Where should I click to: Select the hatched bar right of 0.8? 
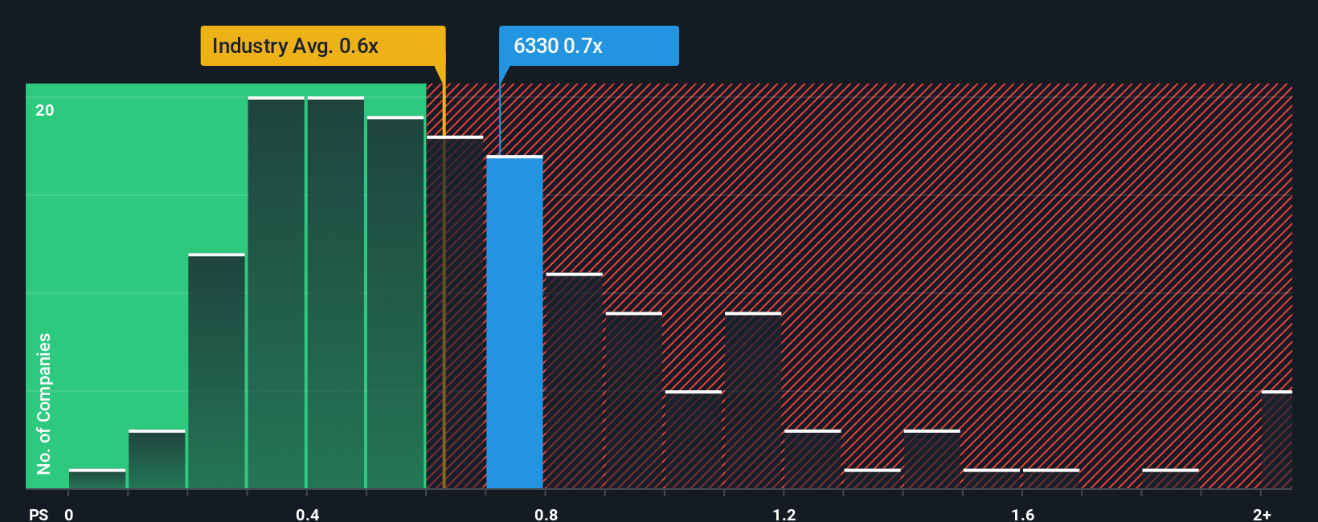[574, 381]
